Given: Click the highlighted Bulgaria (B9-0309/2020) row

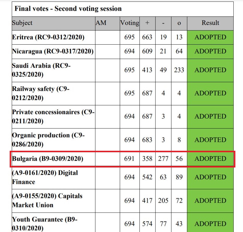Looking at the screenshot, I should (x=123, y=159).
